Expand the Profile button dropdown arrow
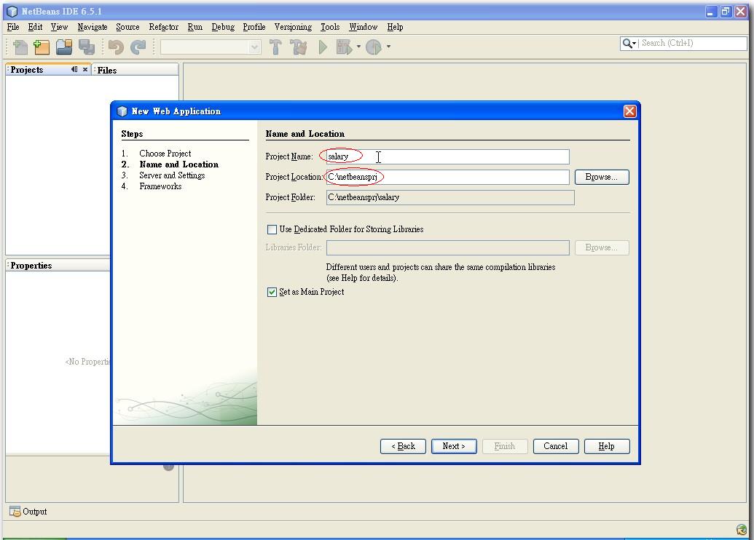Image resolution: width=754 pixels, height=540 pixels. (x=388, y=47)
